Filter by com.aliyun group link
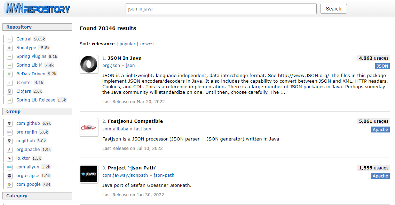 click(28, 167)
